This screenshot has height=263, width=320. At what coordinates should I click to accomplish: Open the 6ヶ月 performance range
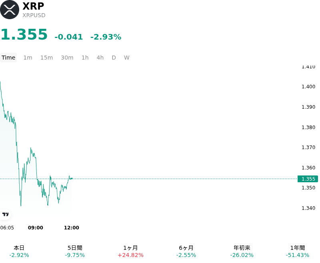[x=186, y=251]
